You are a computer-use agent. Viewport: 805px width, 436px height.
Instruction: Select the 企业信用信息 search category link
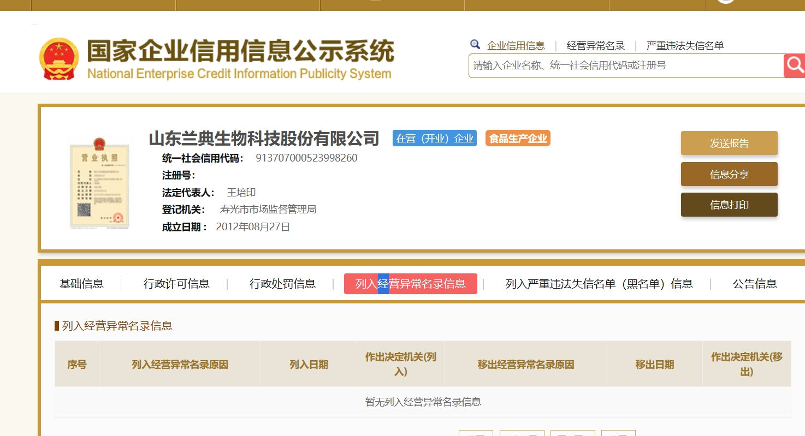click(x=516, y=46)
